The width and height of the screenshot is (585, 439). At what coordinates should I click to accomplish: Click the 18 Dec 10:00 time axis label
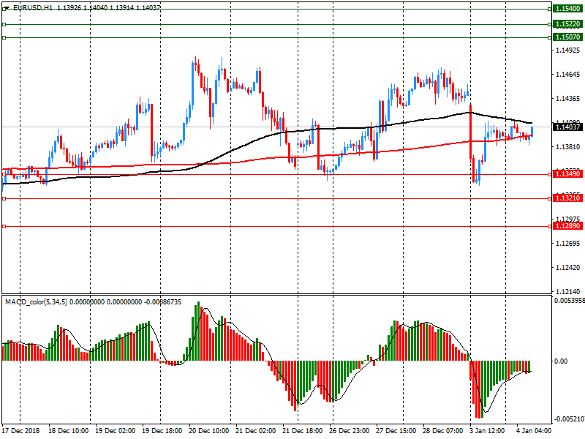point(68,430)
